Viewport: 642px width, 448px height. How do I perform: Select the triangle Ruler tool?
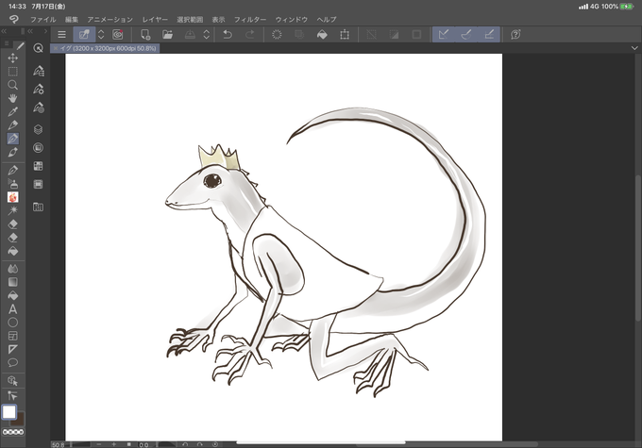point(12,349)
